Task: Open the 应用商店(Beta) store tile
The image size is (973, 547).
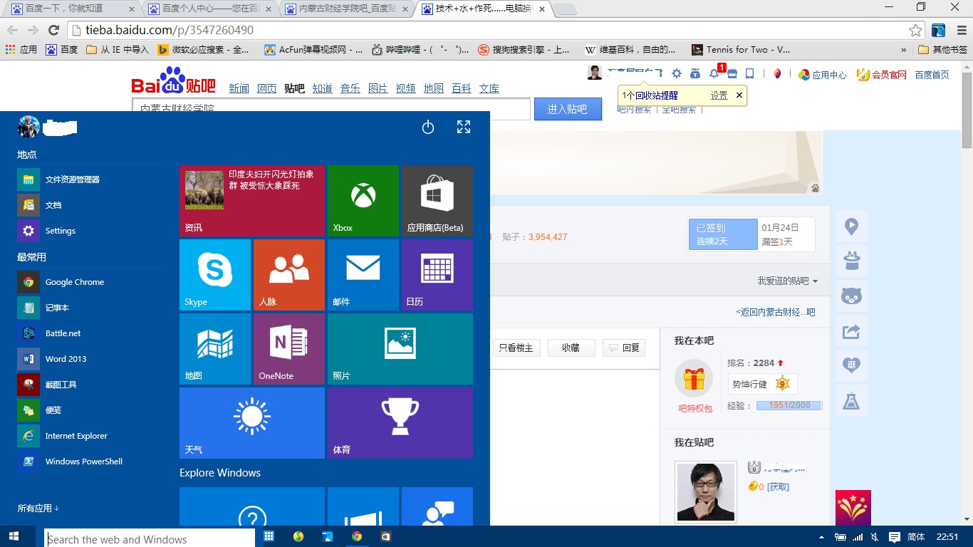Action: 437,201
